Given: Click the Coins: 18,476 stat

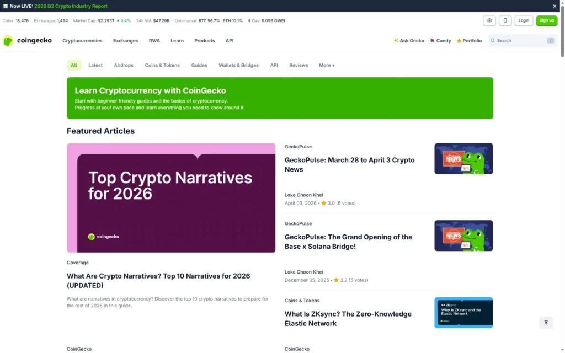Looking at the screenshot, I should (15, 21).
